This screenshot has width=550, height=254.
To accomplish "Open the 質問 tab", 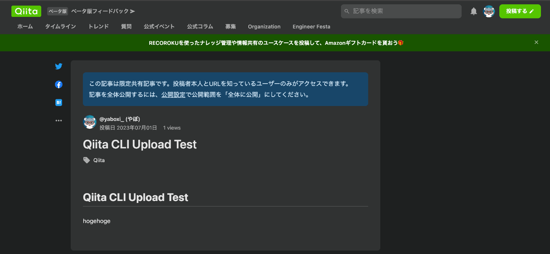I will point(126,27).
